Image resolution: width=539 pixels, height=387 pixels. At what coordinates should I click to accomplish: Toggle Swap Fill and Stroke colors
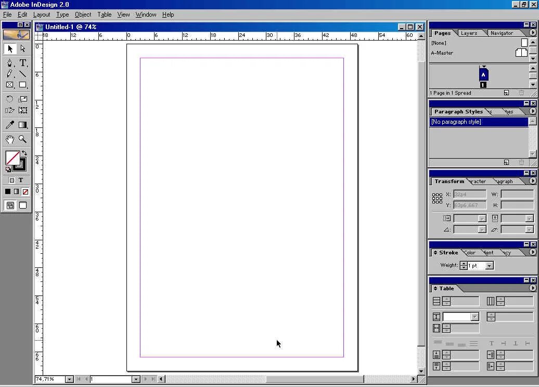[x=24, y=152]
